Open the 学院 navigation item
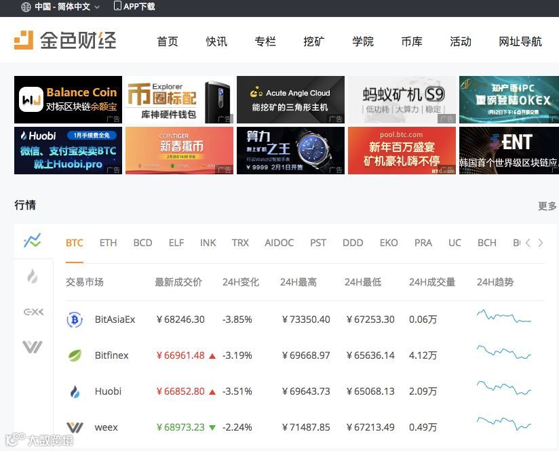 (x=363, y=42)
